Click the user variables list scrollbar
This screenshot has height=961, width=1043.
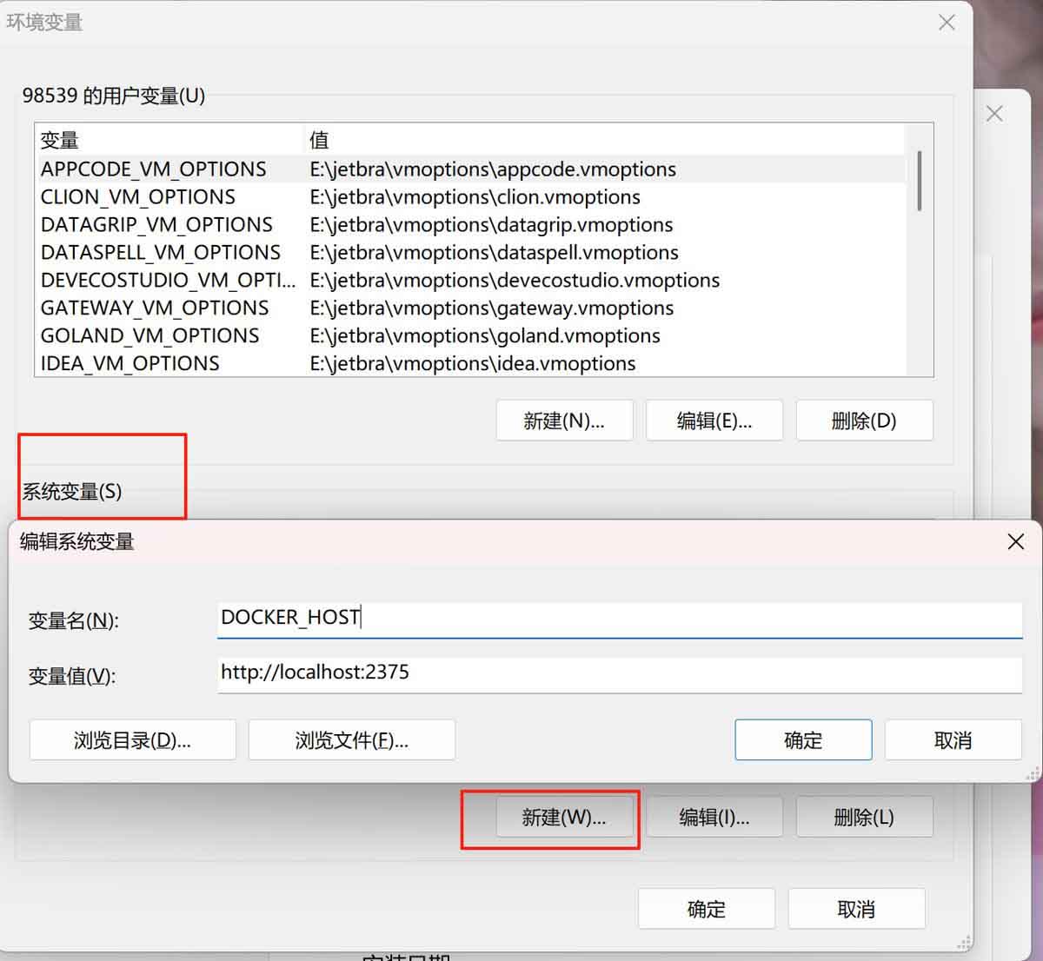(x=920, y=181)
